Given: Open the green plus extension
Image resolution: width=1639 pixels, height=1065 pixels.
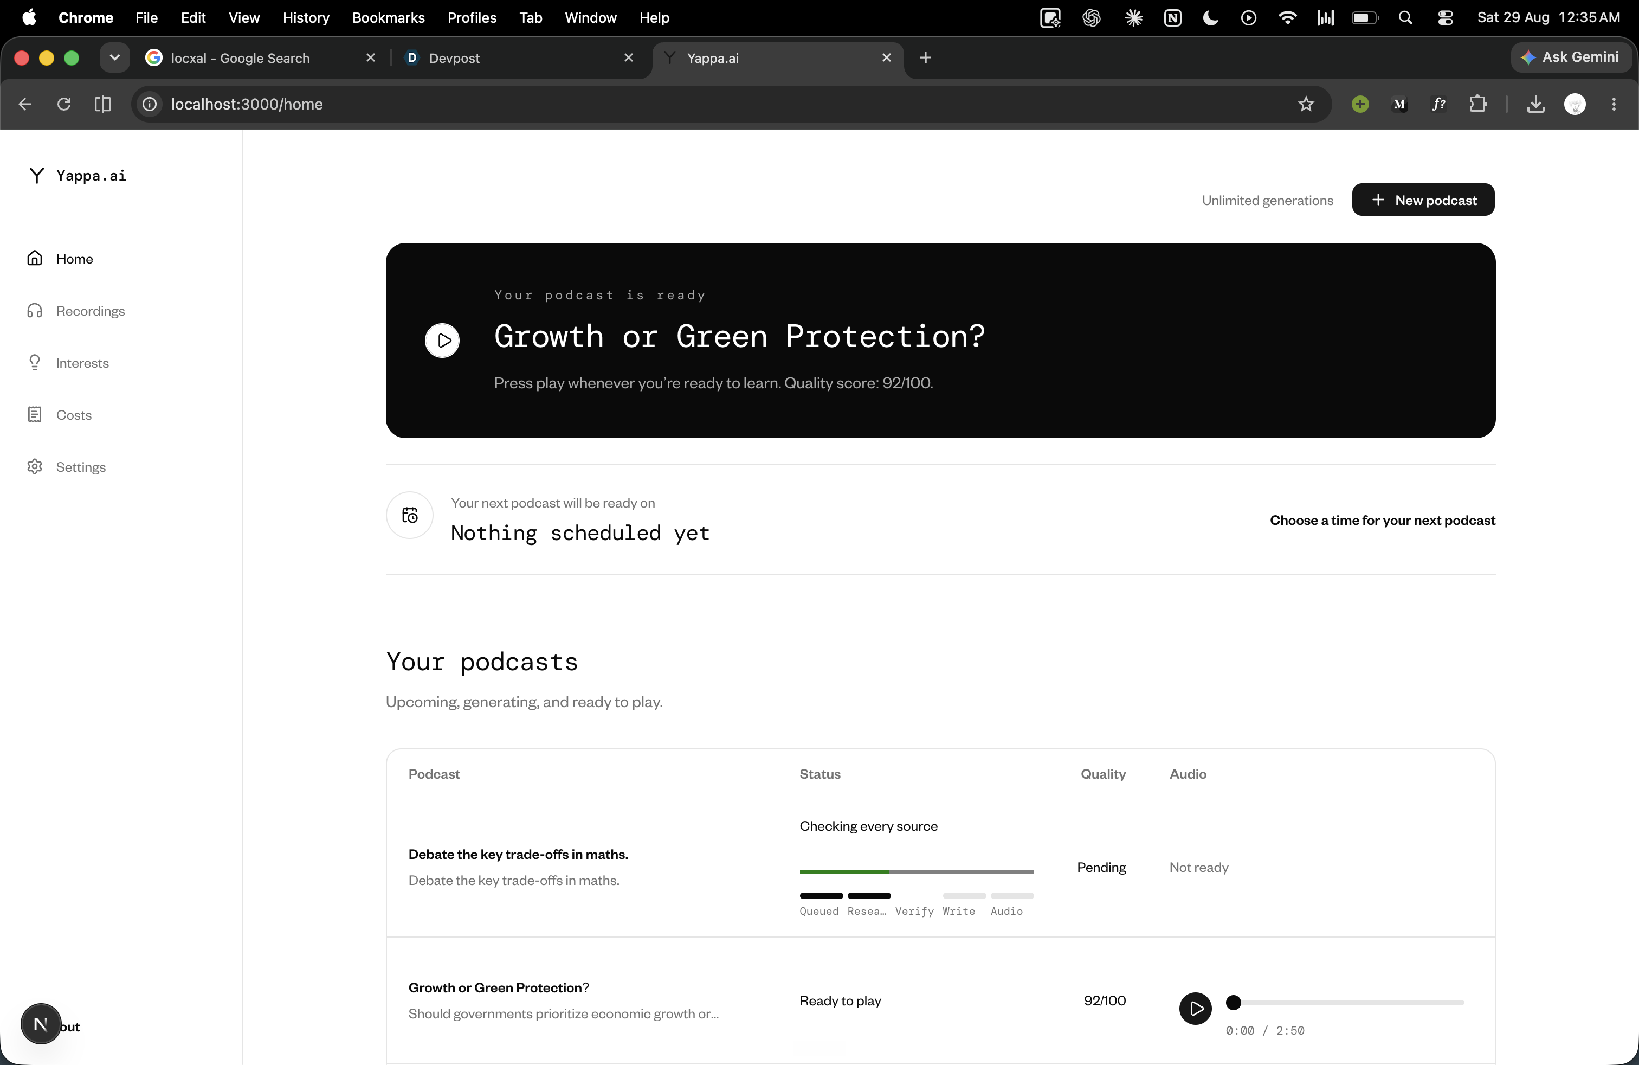Looking at the screenshot, I should tap(1359, 104).
